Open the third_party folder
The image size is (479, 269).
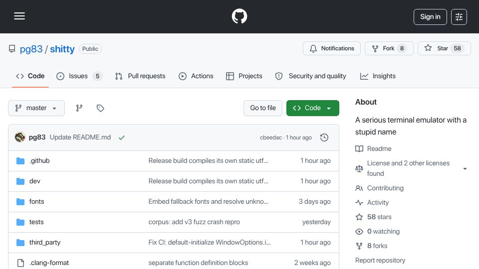tap(45, 243)
